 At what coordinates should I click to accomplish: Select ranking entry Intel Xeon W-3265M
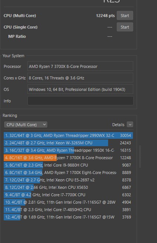pos(68,143)
